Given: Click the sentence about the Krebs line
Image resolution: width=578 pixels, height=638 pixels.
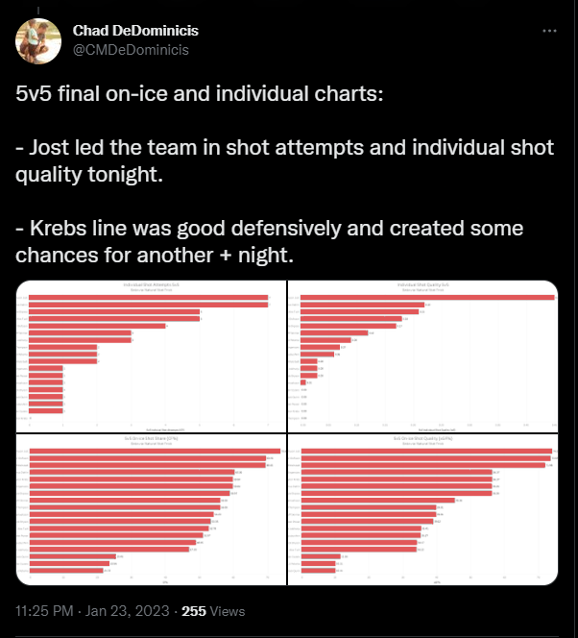Looking at the screenshot, I should pos(269,241).
